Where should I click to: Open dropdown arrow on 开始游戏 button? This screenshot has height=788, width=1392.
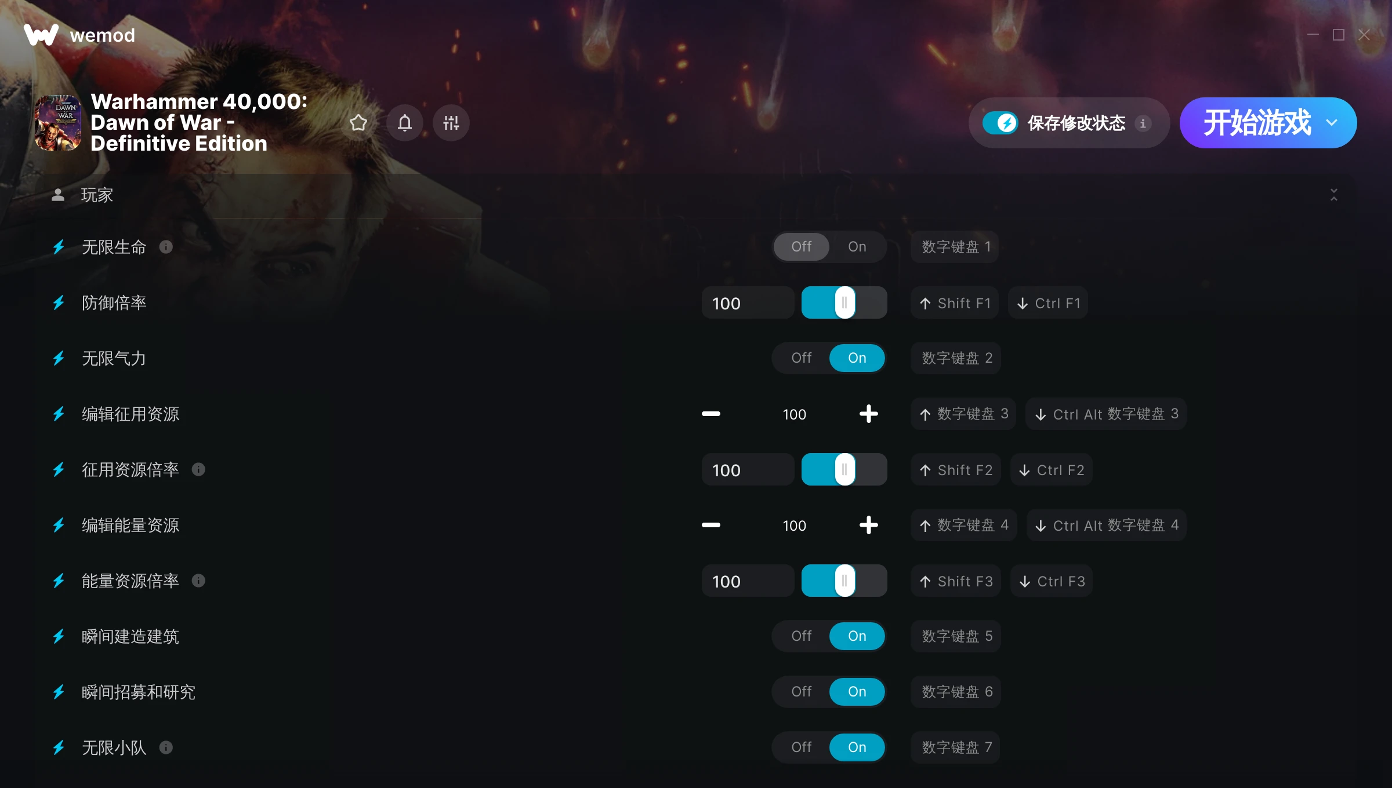1332,123
